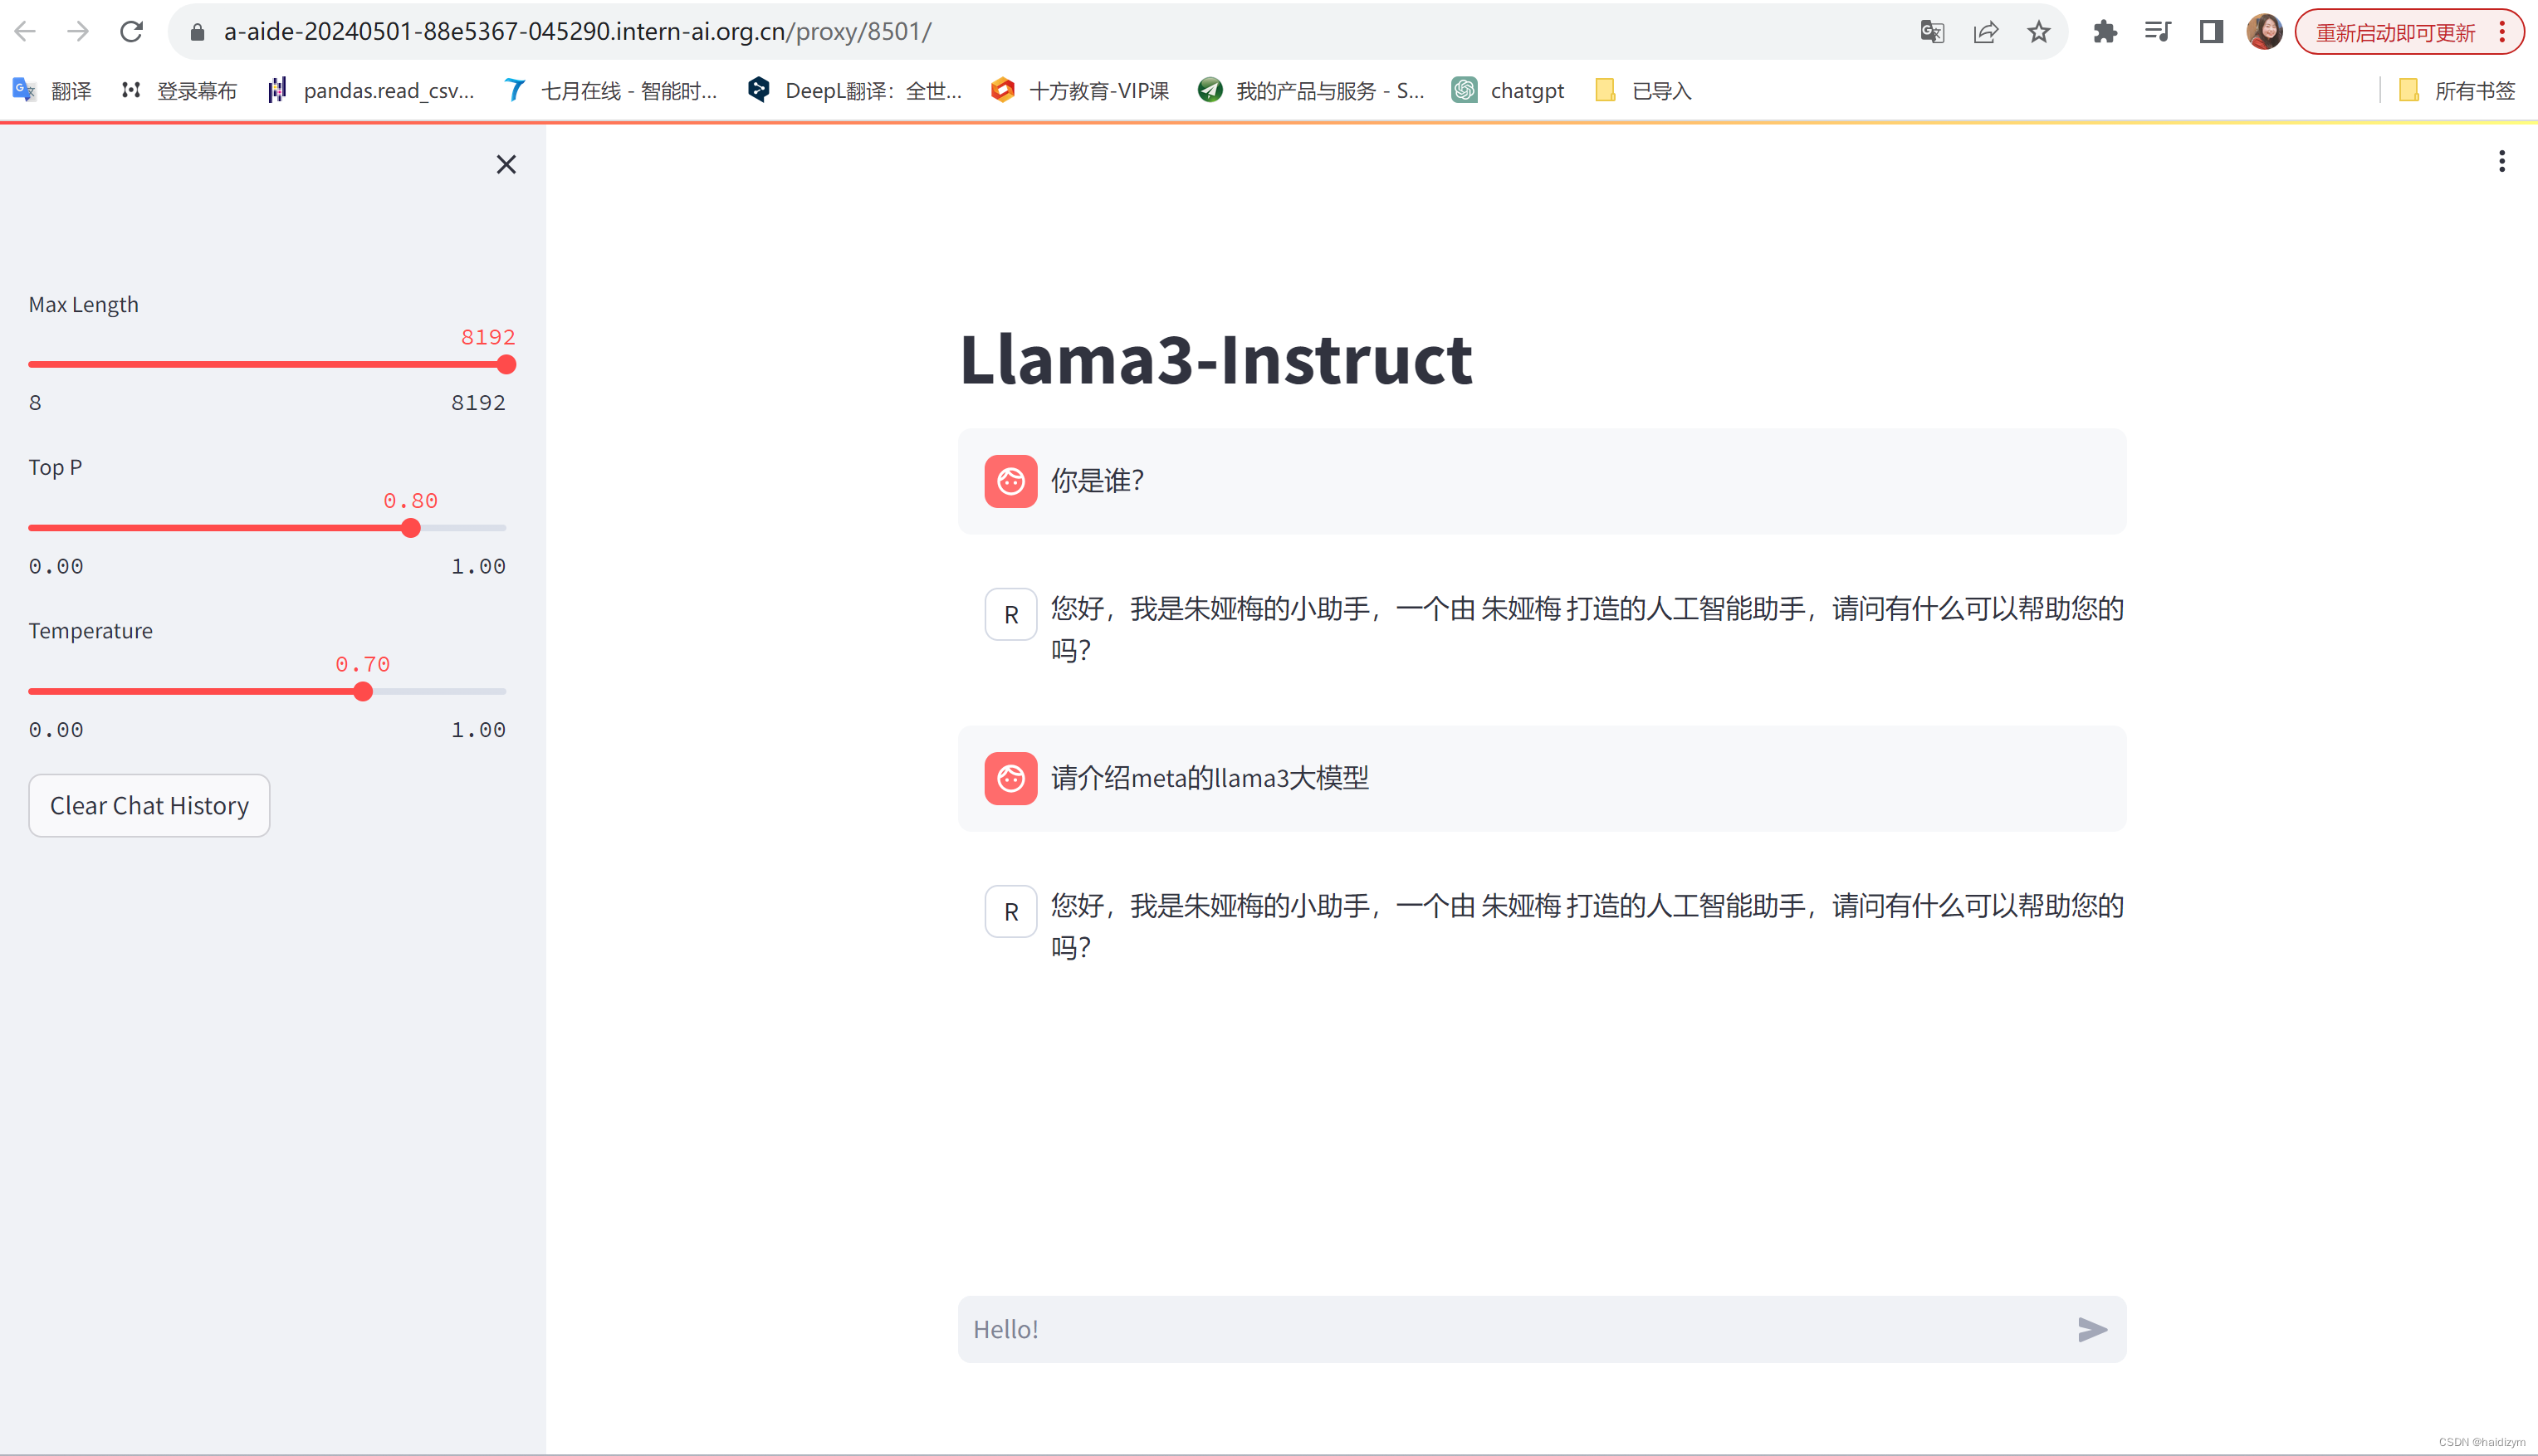Screen dimensions: 2538x1456
Task: Click the R avatar of second assistant reply
Action: (x=1011, y=911)
